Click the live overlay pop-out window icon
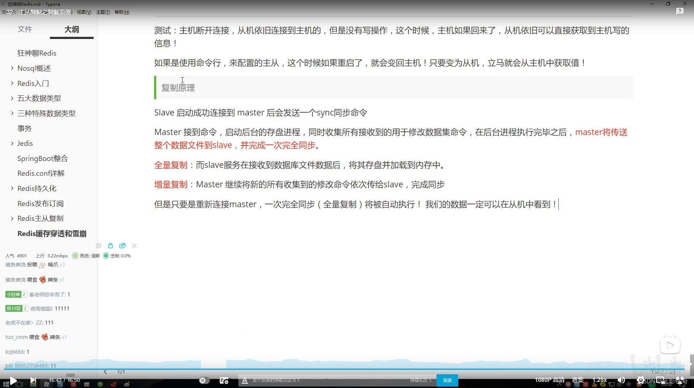694x388 pixels. click(x=122, y=246)
